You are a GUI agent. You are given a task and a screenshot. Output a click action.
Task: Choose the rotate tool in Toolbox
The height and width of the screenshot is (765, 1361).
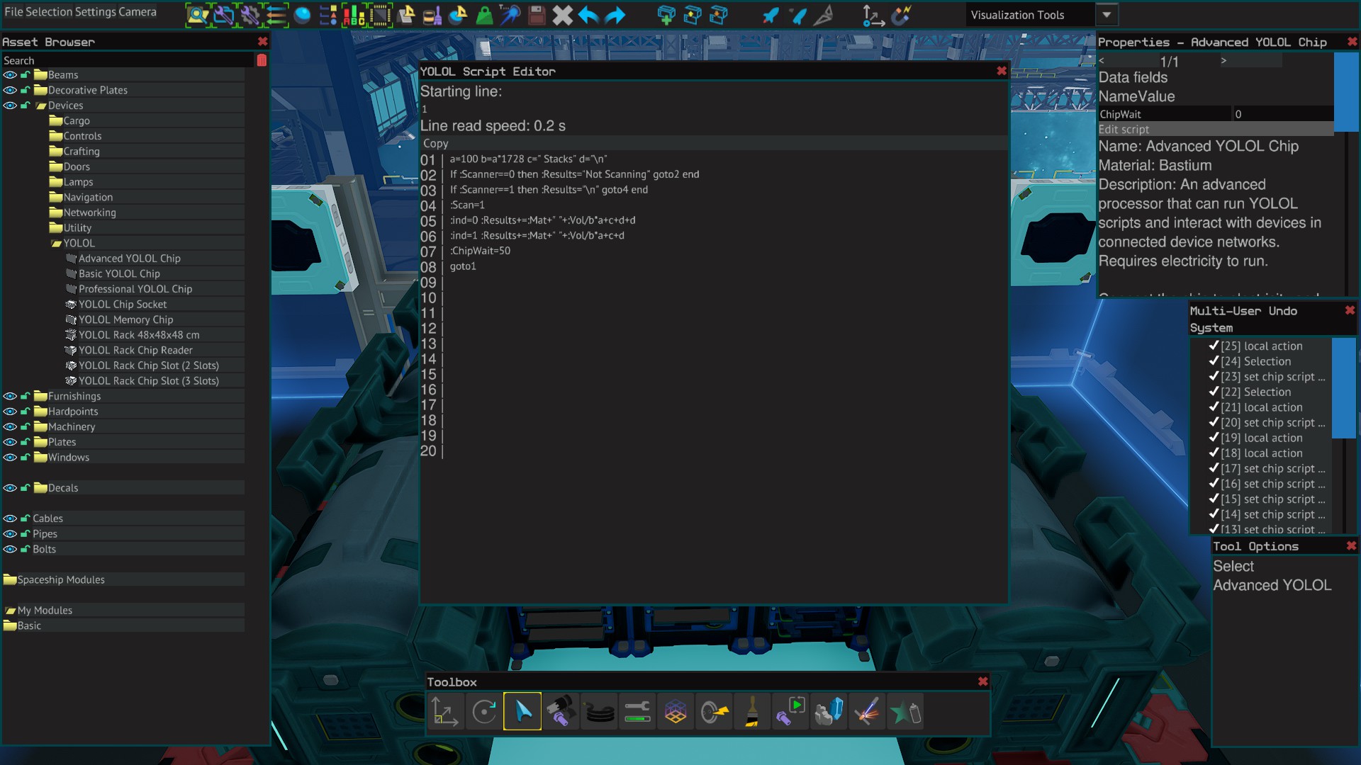484,712
